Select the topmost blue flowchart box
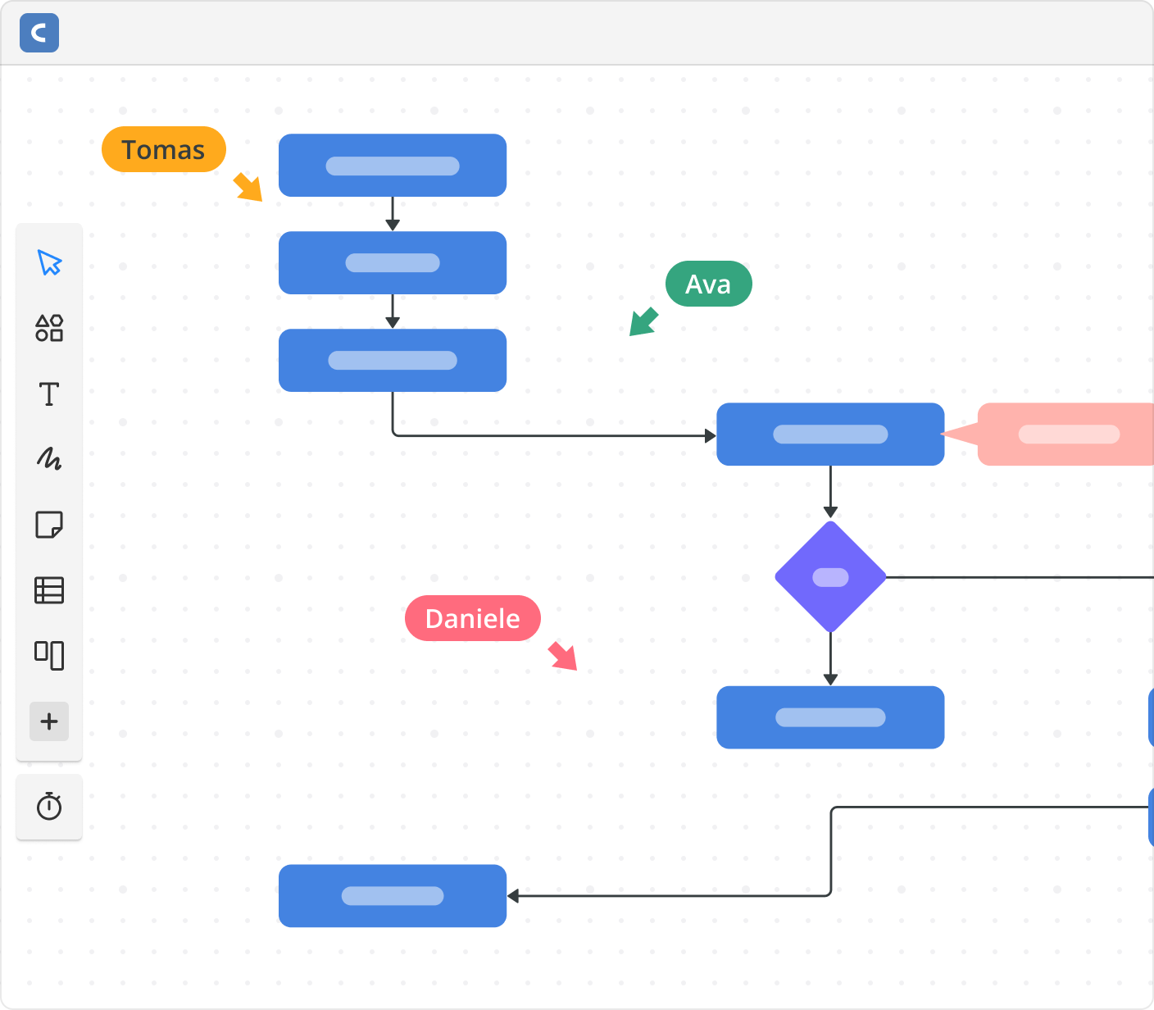 pyautogui.click(x=393, y=166)
